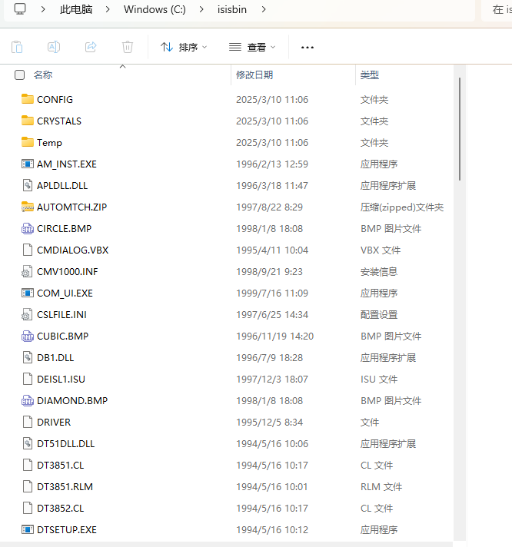Click the COM_UI.EXE application icon
The image size is (512, 547).
pos(28,293)
